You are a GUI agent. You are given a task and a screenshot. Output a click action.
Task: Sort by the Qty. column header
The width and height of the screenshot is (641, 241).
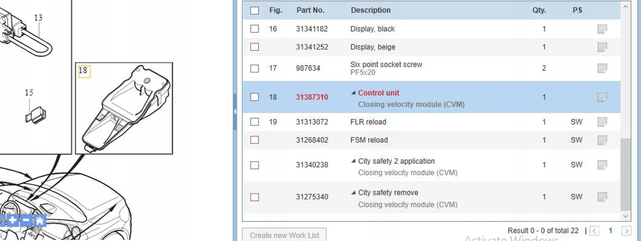(x=539, y=10)
